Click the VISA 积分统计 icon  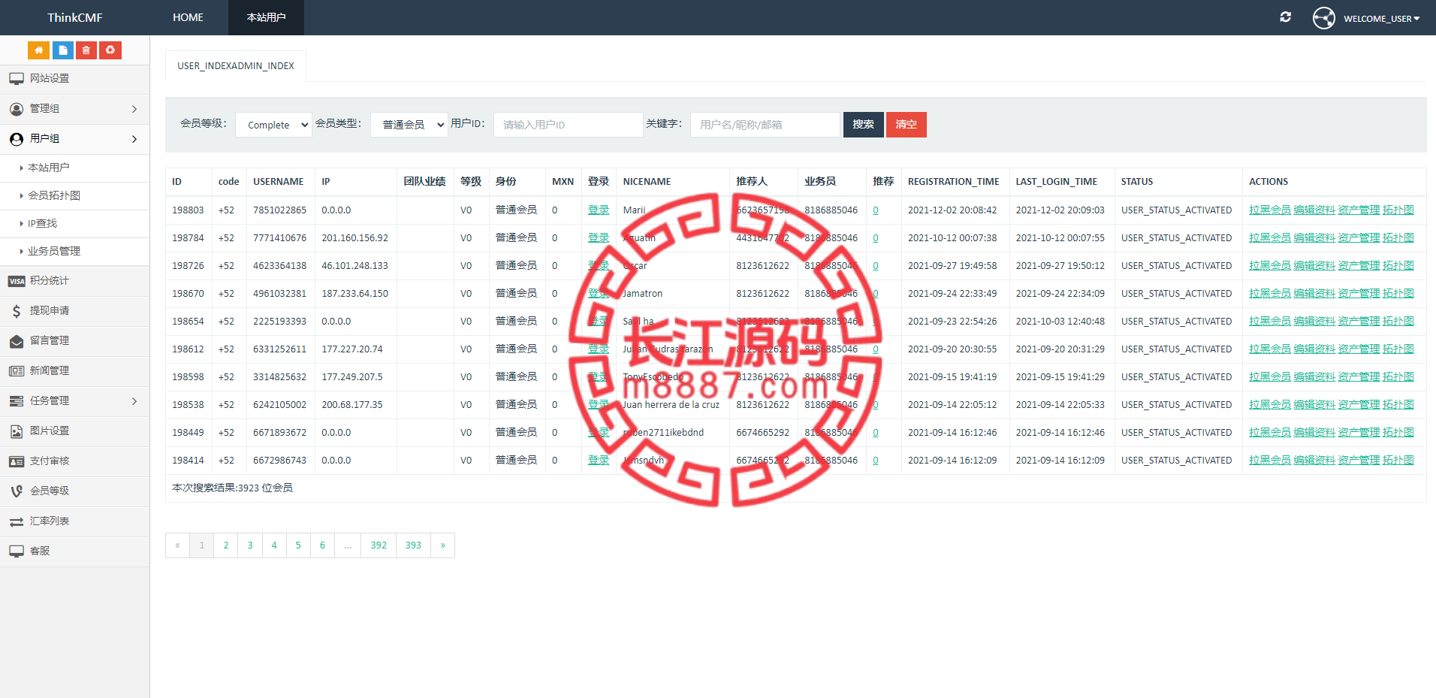tap(17, 281)
